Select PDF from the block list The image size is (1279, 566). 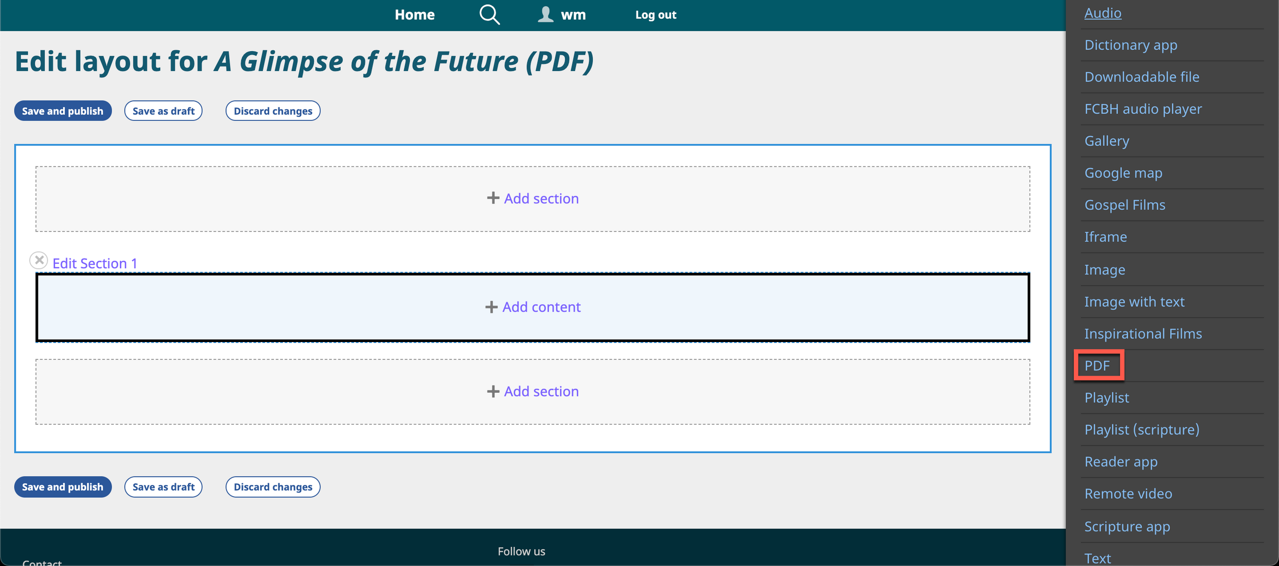pyautogui.click(x=1096, y=366)
